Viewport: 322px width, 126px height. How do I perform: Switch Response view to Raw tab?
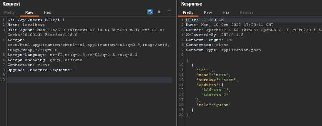[x=208, y=12]
